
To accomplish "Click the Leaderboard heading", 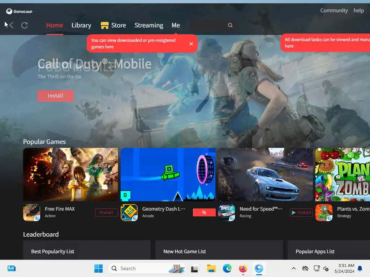I will point(41,234).
